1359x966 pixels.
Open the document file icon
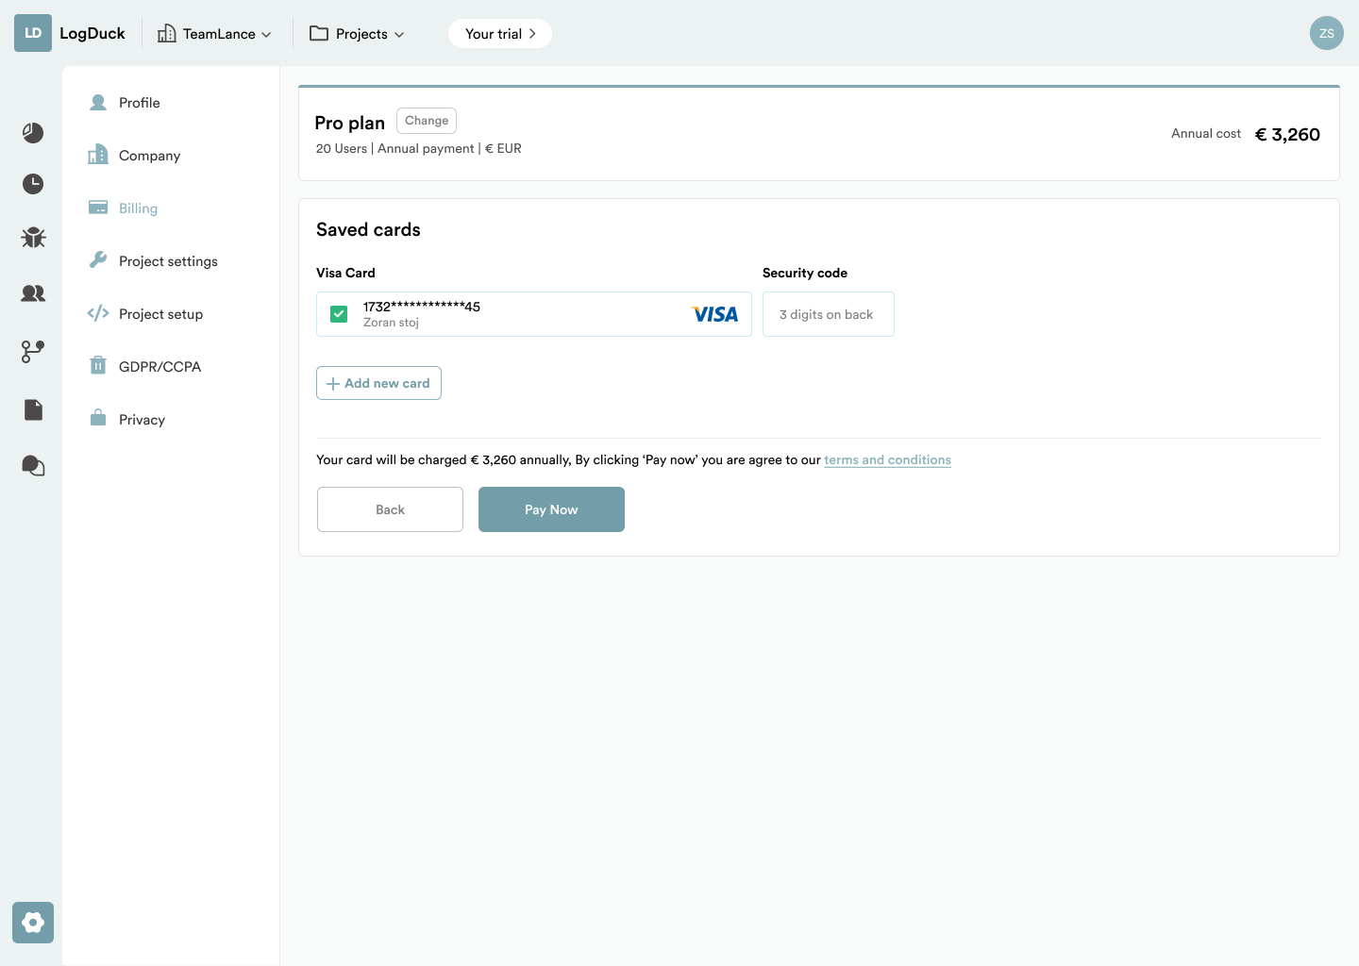click(x=33, y=409)
